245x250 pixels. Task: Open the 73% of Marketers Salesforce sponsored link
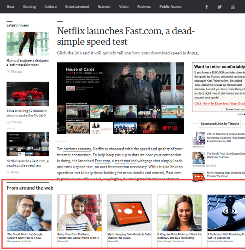coord(226,137)
